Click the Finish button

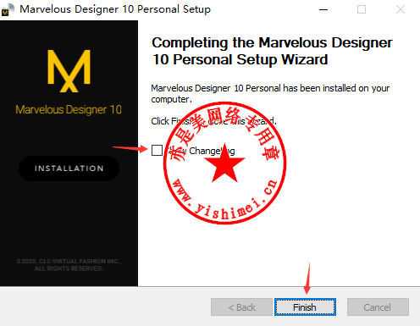click(305, 307)
